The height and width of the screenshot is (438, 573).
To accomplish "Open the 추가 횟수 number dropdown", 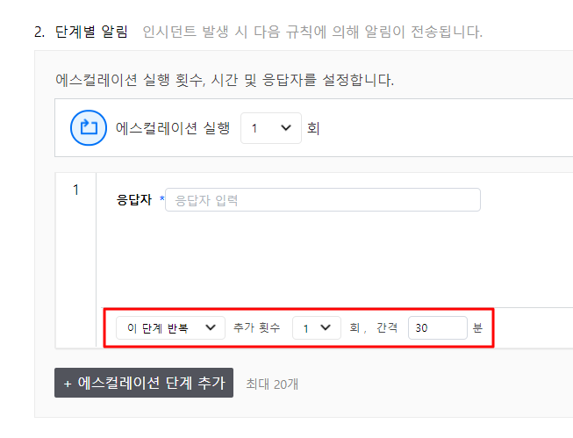I will point(316,328).
